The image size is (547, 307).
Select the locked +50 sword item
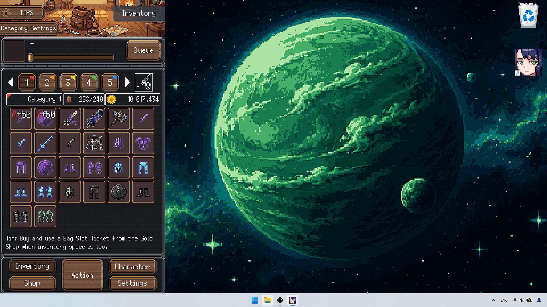coord(21,119)
